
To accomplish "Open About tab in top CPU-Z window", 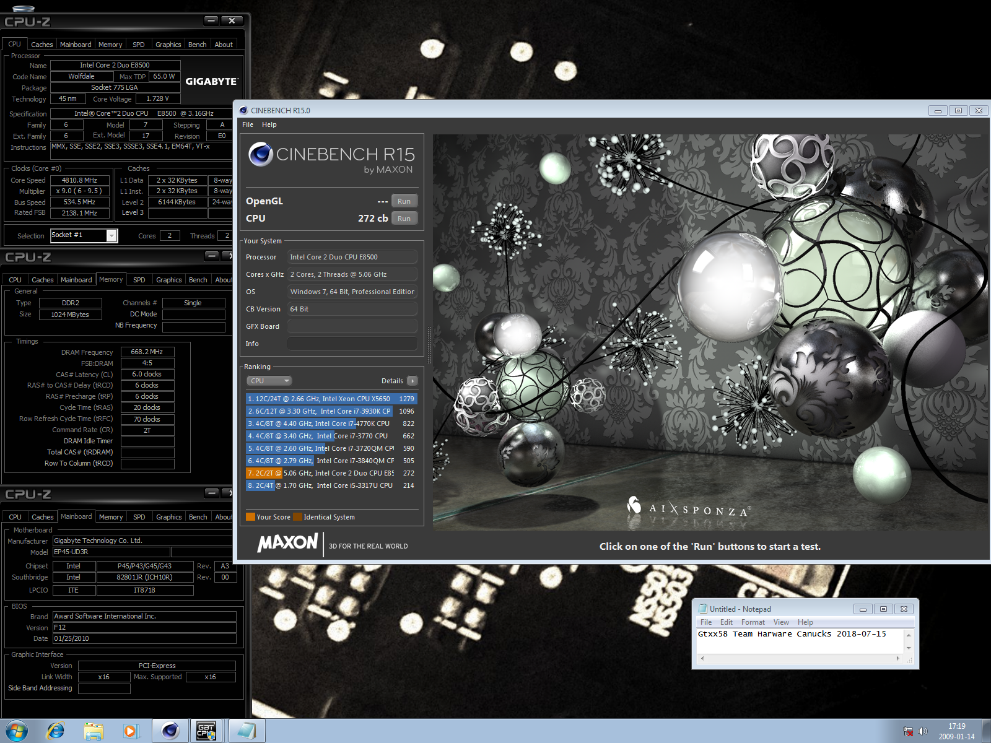I will pyautogui.click(x=224, y=45).
